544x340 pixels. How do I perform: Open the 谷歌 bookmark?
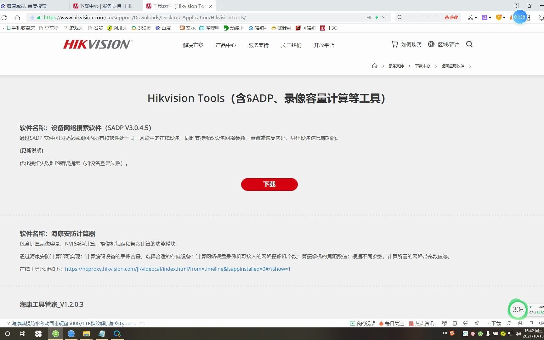coord(96,28)
